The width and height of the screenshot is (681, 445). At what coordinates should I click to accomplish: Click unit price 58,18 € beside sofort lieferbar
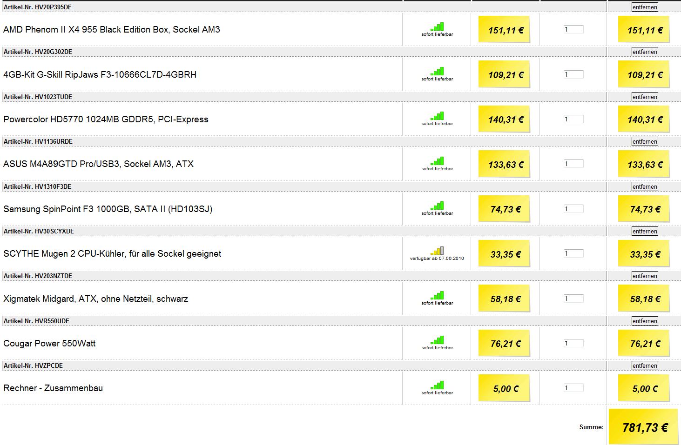[506, 299]
